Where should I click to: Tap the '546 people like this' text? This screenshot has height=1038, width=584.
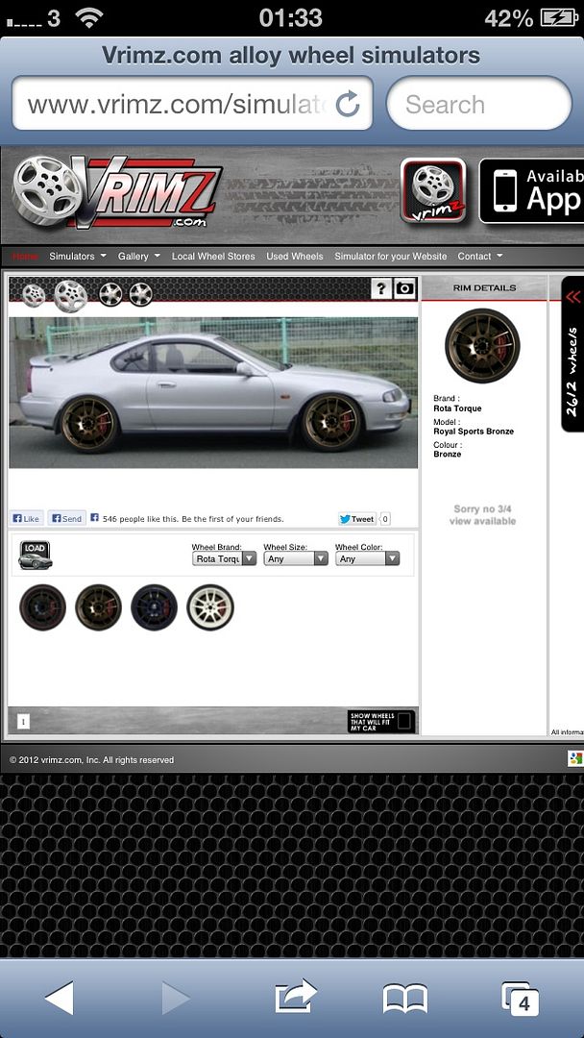pos(193,519)
